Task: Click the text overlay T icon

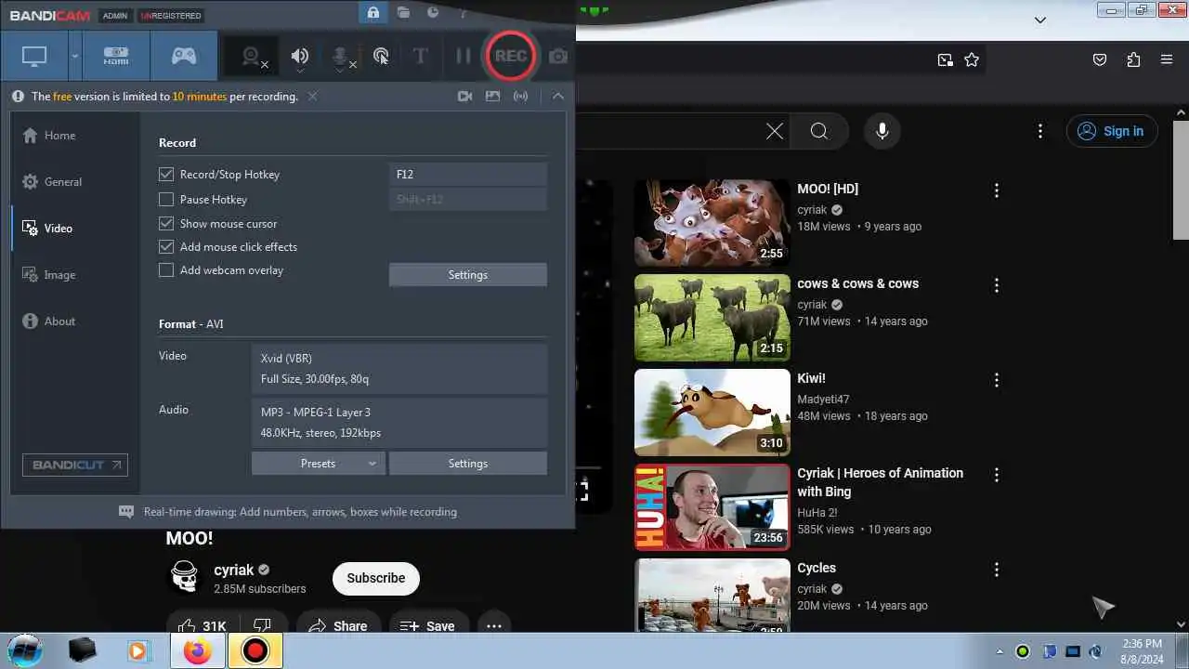Action: (x=420, y=57)
